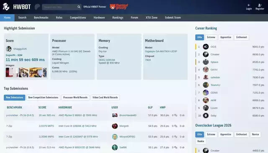Viewport: 268px width, 153px height.
Task: Open the Forum menu item
Action: tap(134, 18)
